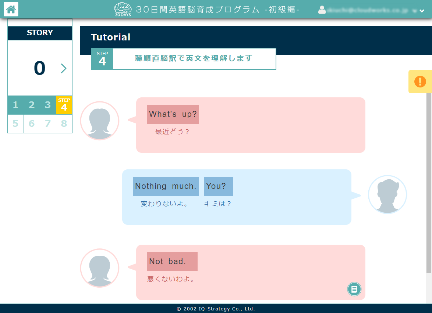Open the orange warning alert icon
Image resolution: width=432 pixels, height=313 pixels.
pos(421,81)
